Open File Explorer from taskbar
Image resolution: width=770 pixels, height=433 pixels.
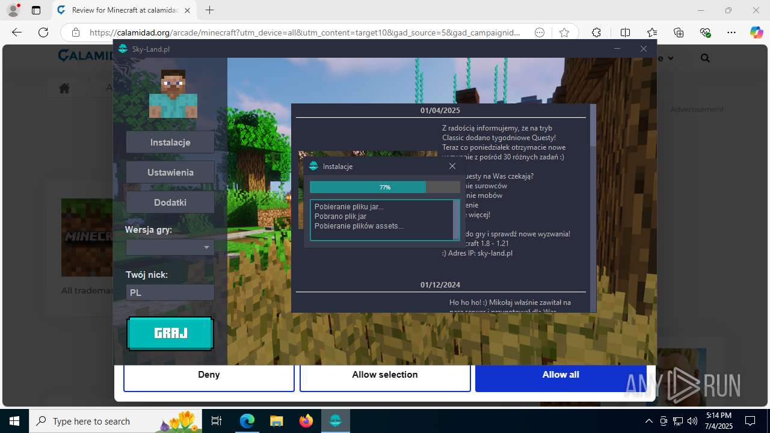(276, 421)
